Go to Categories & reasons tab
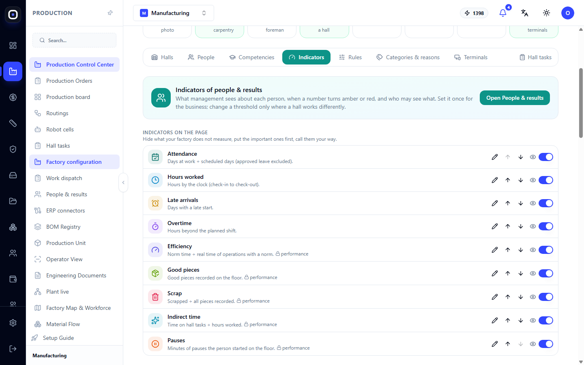Viewport: 584px width, 365px height. coord(408,57)
